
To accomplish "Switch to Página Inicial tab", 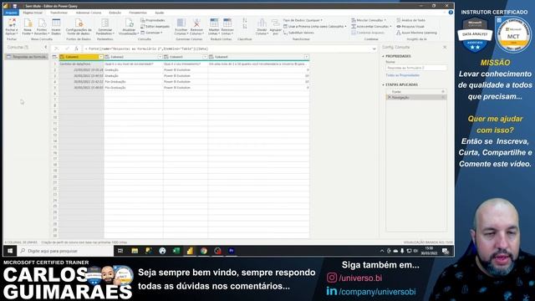I will pyautogui.click(x=33, y=13).
